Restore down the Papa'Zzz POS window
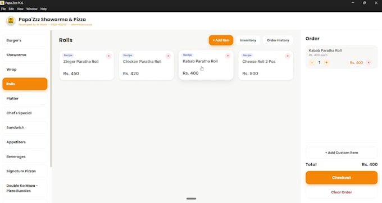This screenshot has height=203, width=382. pos(364,3)
